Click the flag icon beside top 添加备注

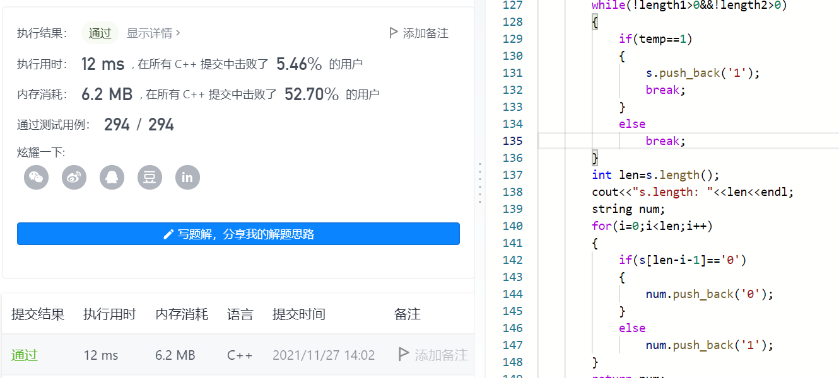(x=393, y=33)
